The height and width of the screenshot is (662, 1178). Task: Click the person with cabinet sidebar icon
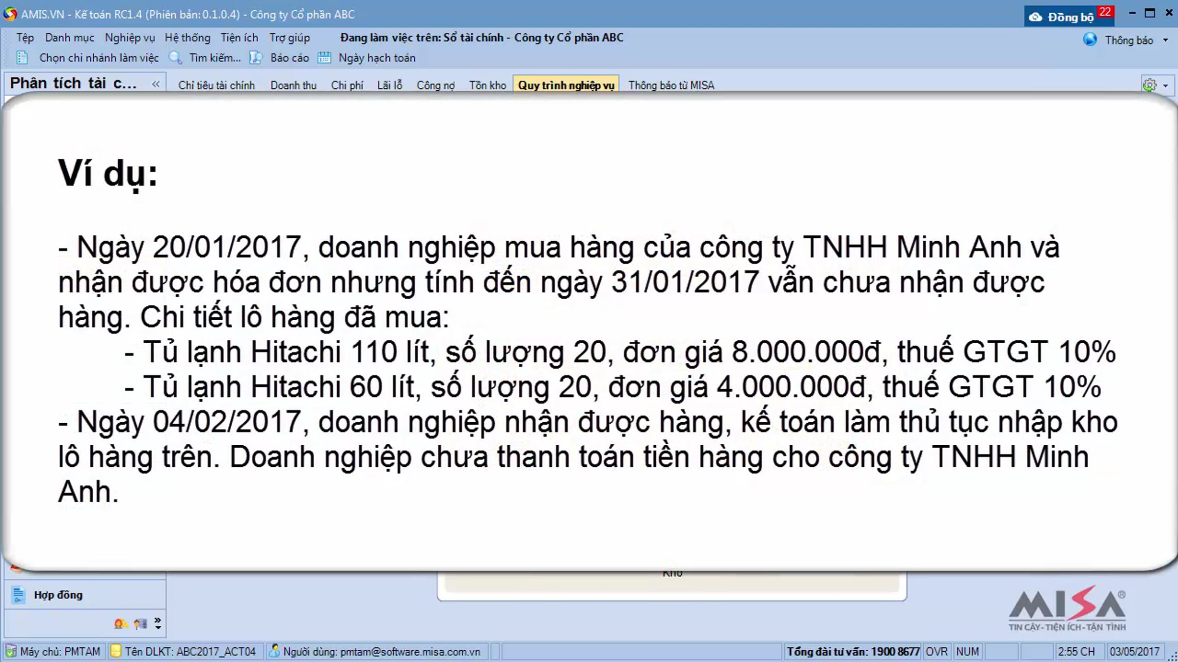coord(140,624)
